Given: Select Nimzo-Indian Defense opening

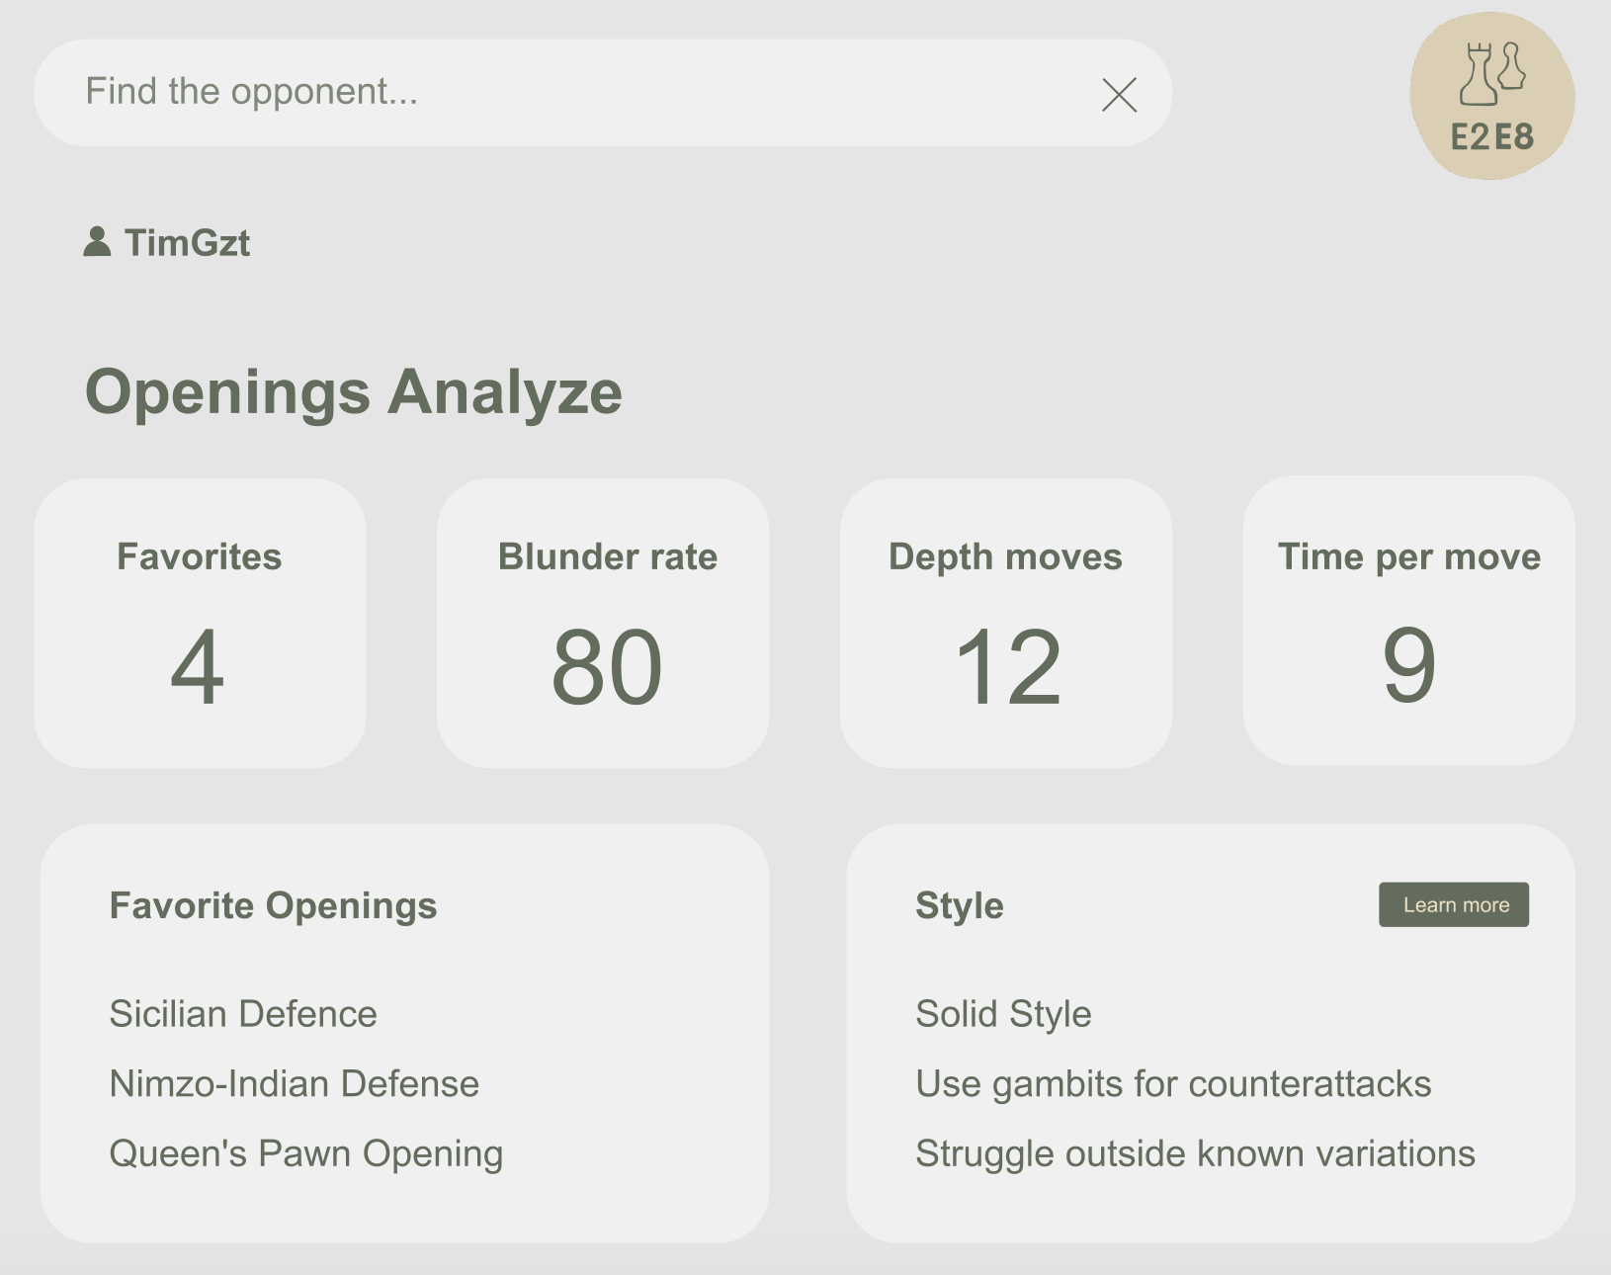Looking at the screenshot, I should point(294,1084).
